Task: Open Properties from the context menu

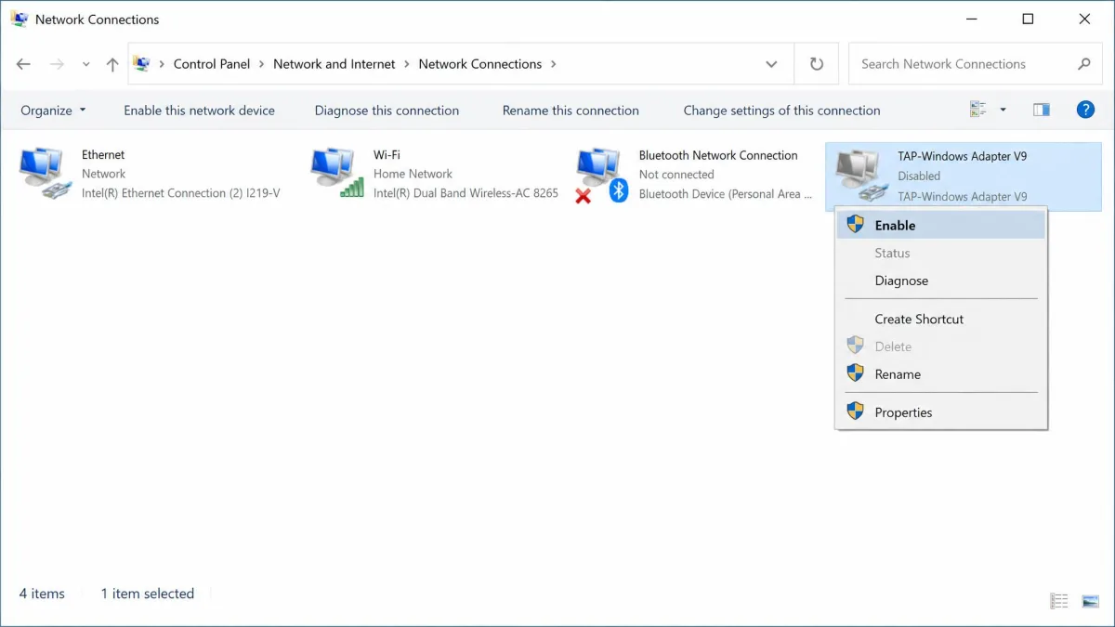Action: (941, 412)
